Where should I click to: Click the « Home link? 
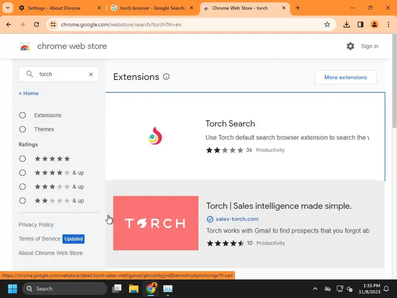pos(29,93)
